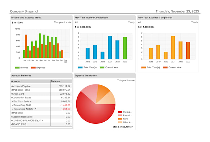The image size is (210, 142).
Task: Click the tall orange Jan expense bar
Action: coord(26,46)
